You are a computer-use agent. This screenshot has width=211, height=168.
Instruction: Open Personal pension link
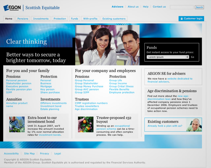[16, 80]
